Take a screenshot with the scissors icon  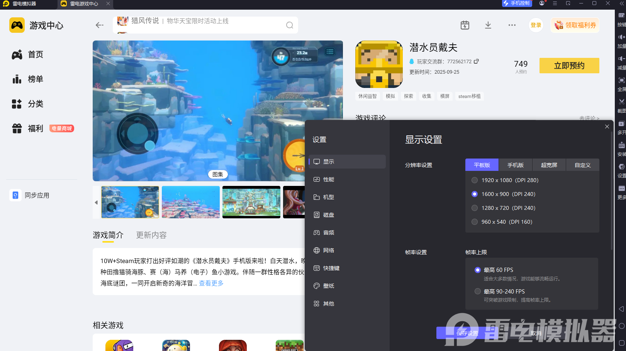(x=621, y=102)
